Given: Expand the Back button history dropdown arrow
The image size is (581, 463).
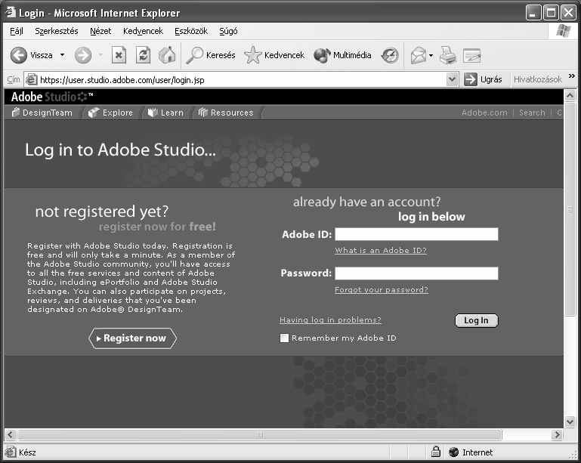Looking at the screenshot, I should (x=62, y=55).
